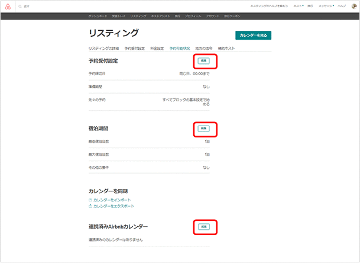Focus the 探す search field
360x263 pixels.
click(x=27, y=7)
